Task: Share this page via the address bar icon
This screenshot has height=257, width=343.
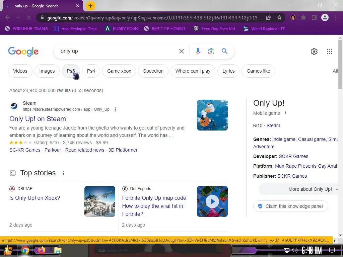Action: [x=269, y=17]
